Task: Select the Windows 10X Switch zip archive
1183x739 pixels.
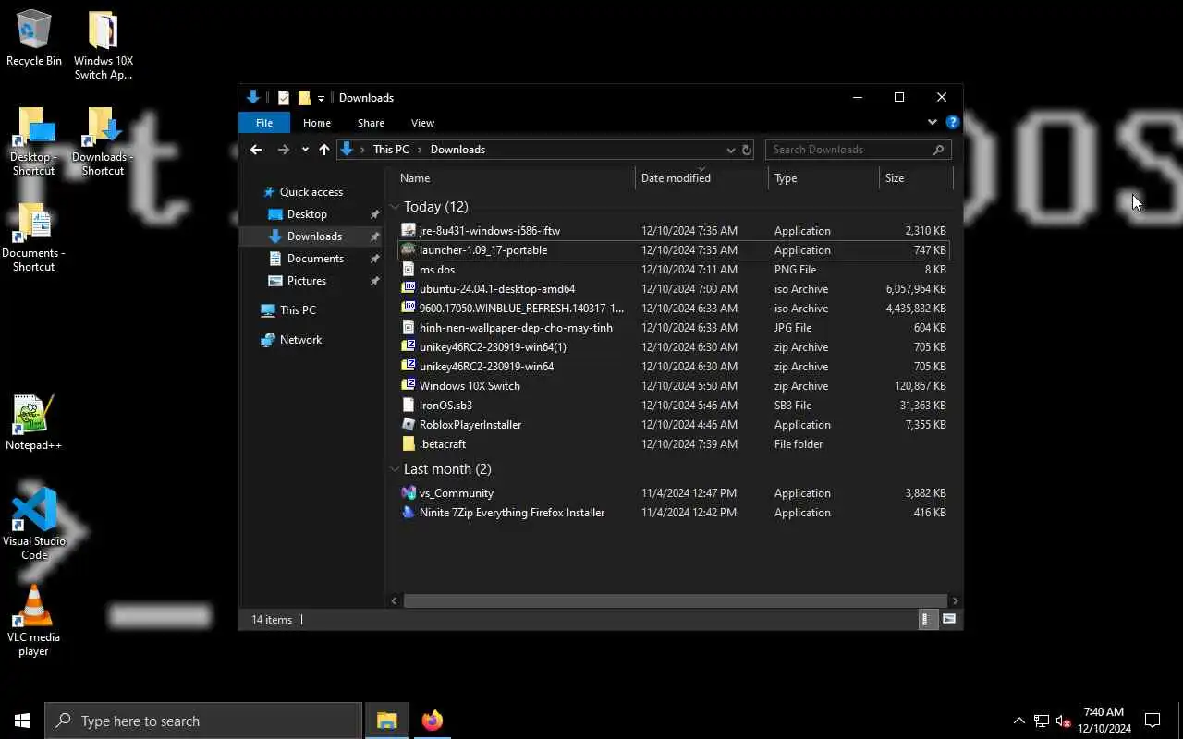Action: [x=674, y=386]
